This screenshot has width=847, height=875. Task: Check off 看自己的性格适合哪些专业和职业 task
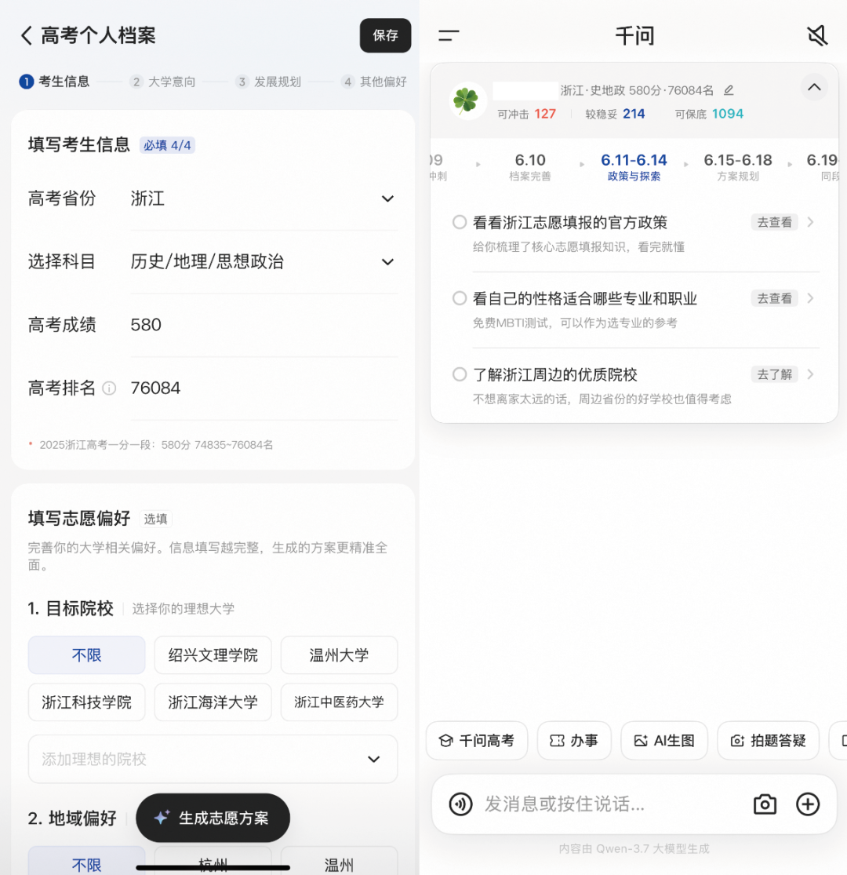point(460,298)
